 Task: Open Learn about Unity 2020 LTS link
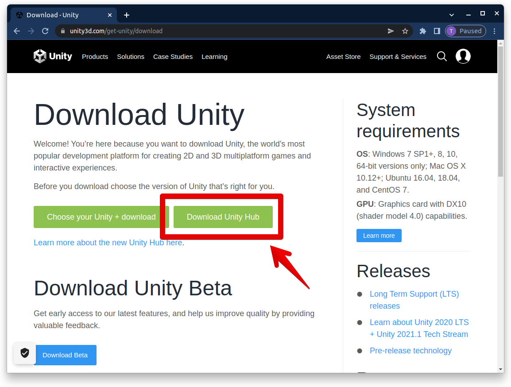pyautogui.click(x=419, y=328)
